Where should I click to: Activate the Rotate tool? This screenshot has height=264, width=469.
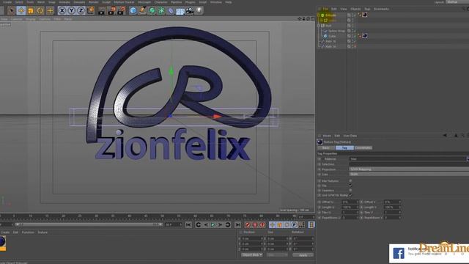(x=40, y=11)
